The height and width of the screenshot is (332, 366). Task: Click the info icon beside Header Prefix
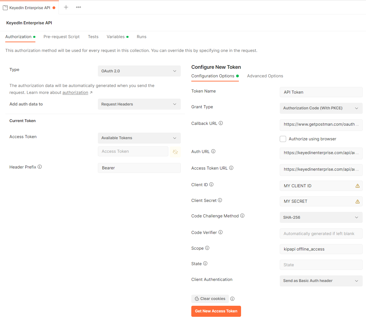coord(40,167)
